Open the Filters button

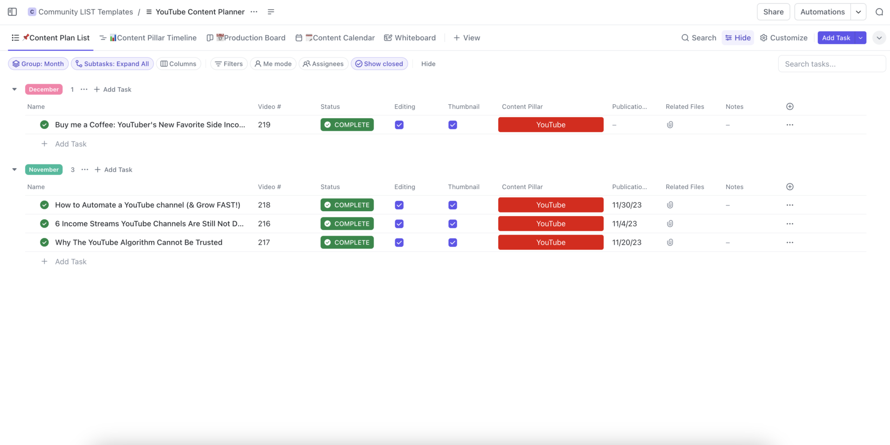click(229, 64)
